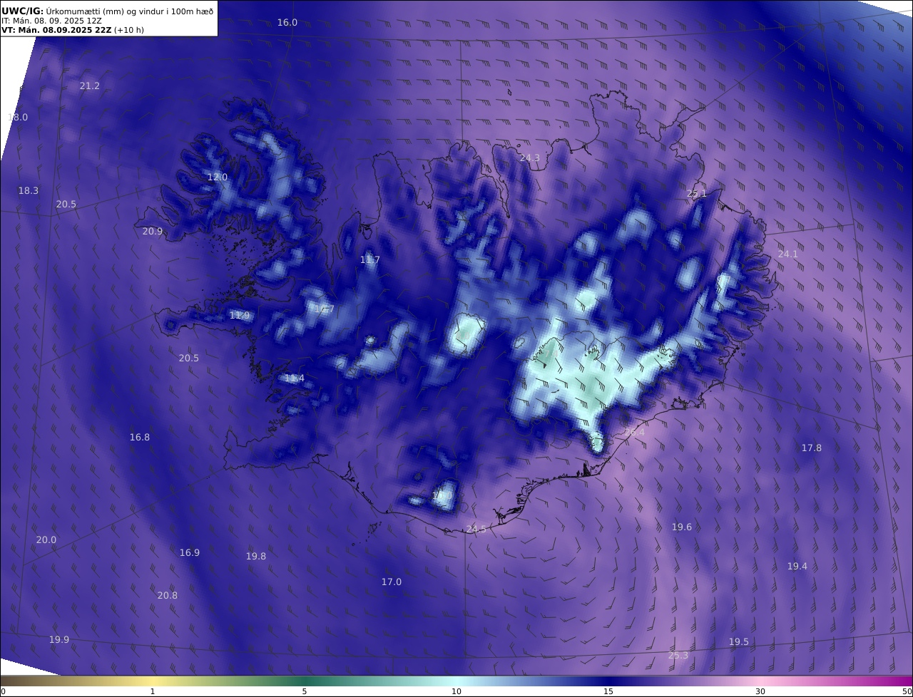Select the 19.4 value label
The image size is (913, 697).
pos(797,567)
